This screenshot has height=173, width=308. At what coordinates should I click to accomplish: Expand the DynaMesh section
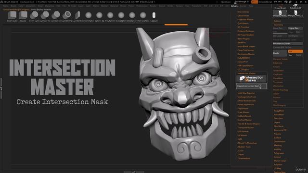point(278,78)
